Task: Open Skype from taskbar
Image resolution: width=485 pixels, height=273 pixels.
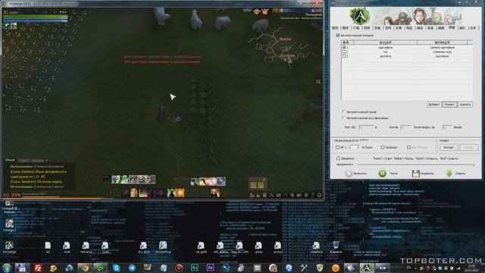Action: [x=116, y=268]
